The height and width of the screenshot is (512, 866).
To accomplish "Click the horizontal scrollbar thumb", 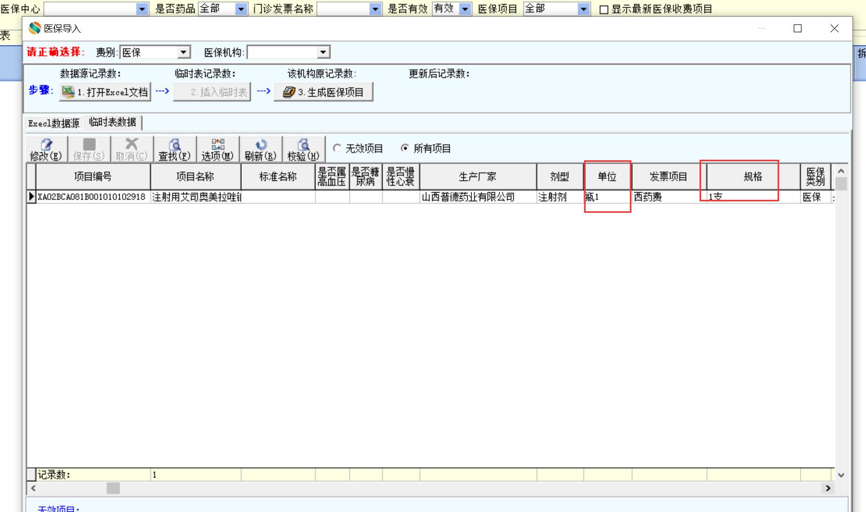I will pyautogui.click(x=113, y=488).
